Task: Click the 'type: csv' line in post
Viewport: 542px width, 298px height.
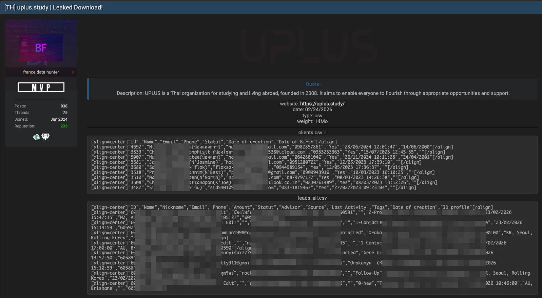Action: [312, 116]
